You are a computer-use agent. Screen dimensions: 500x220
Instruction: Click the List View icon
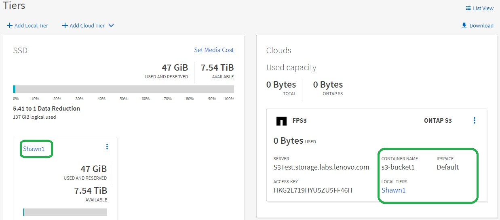point(468,8)
